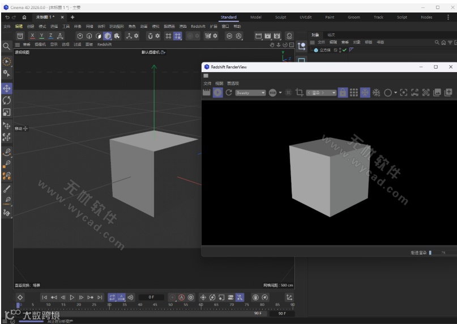Select the Move tool in left toolbar
457x324 pixels.
(x=7, y=89)
